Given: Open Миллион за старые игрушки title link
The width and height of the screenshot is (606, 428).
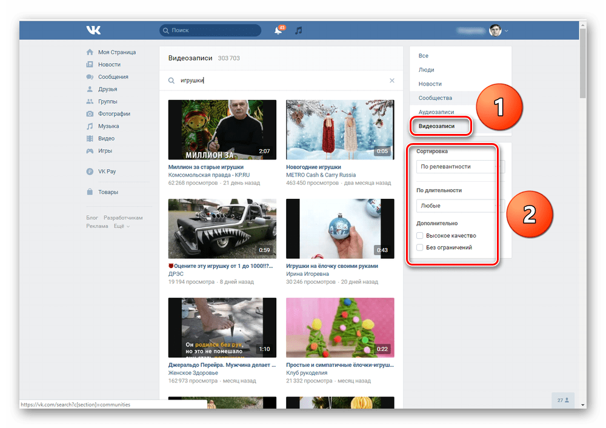Looking at the screenshot, I should (206, 167).
